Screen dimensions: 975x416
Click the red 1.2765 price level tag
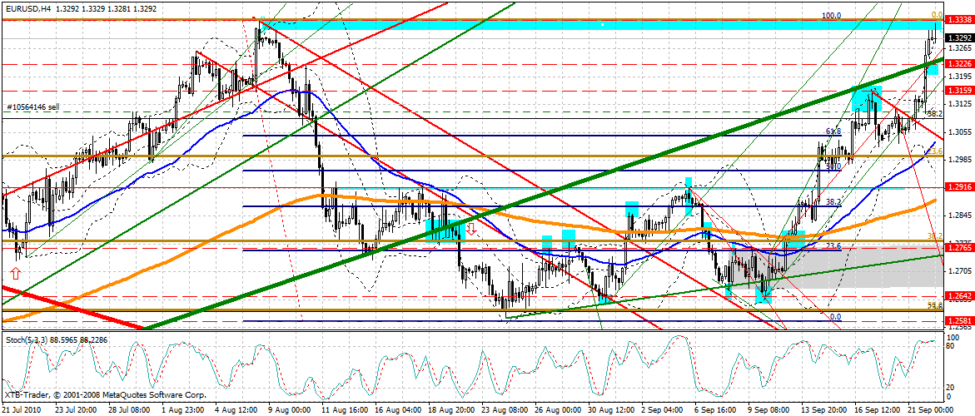958,249
